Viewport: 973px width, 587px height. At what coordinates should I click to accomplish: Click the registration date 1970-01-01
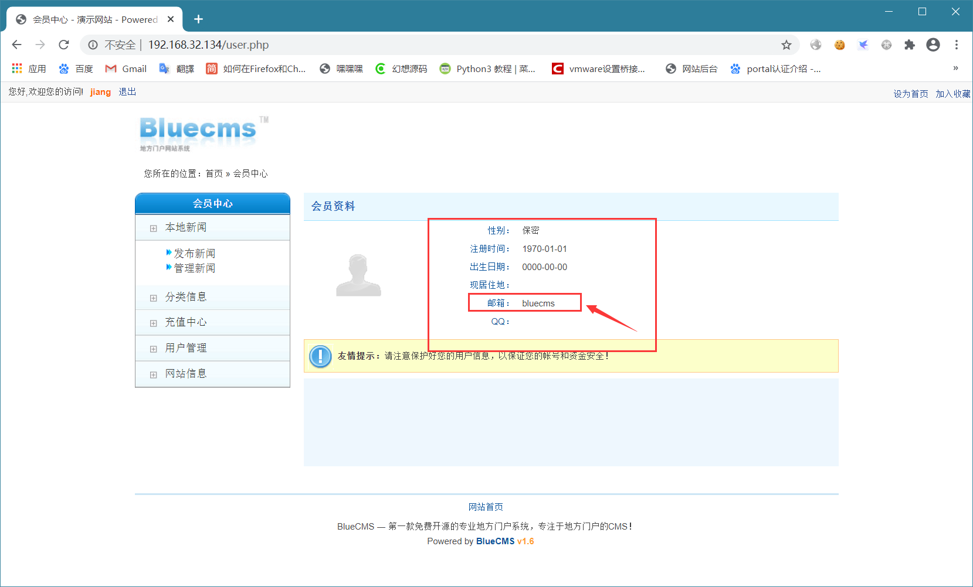click(545, 249)
